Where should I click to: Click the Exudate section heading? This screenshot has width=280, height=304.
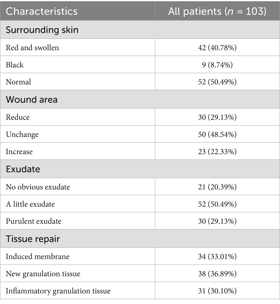pos(23,169)
